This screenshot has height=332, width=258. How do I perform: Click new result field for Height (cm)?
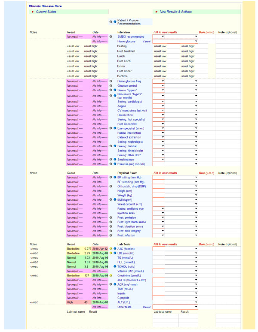(159, 190)
